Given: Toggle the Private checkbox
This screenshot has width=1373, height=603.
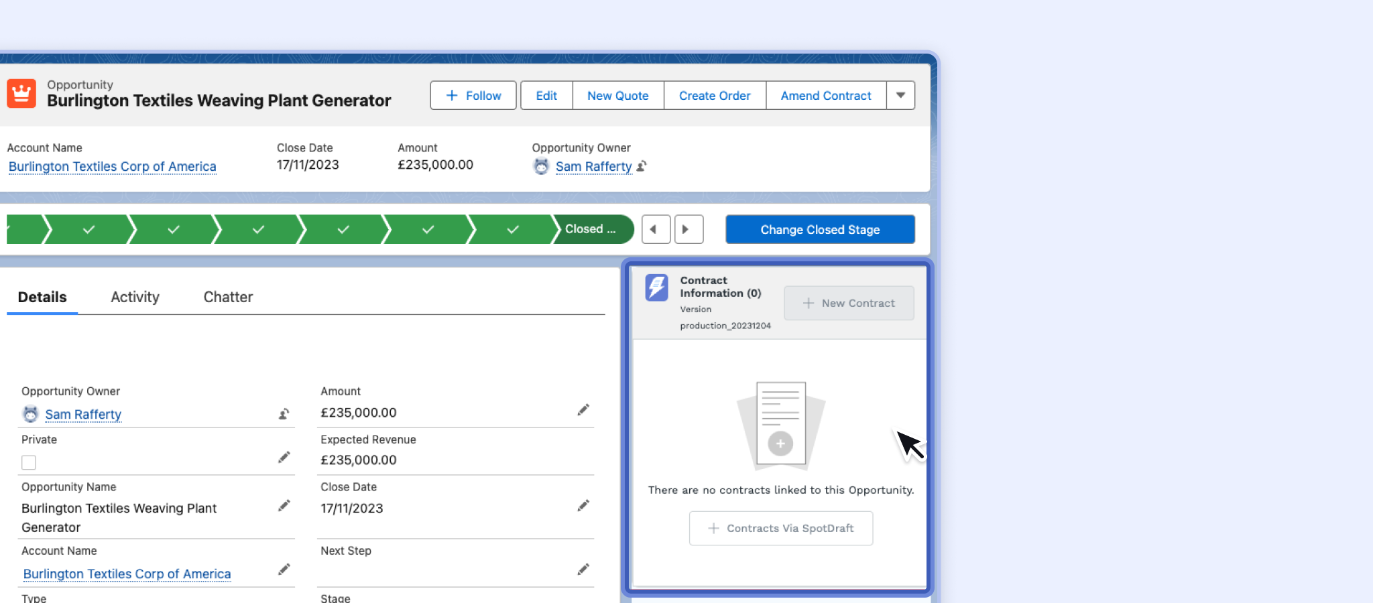Looking at the screenshot, I should (x=29, y=462).
